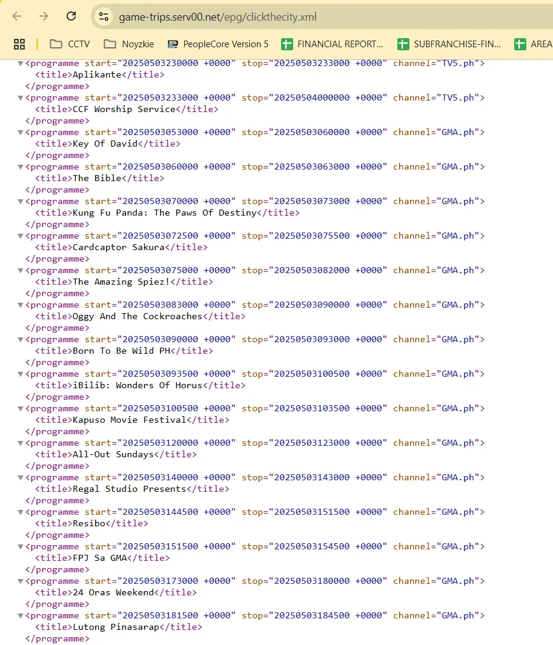Screen dimensions: 553x645
Task: Open SUBFRANCHISE-FIN bookmark
Action: pyautogui.click(x=449, y=44)
